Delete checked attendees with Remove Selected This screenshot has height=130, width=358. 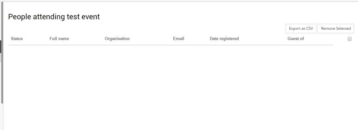click(336, 29)
